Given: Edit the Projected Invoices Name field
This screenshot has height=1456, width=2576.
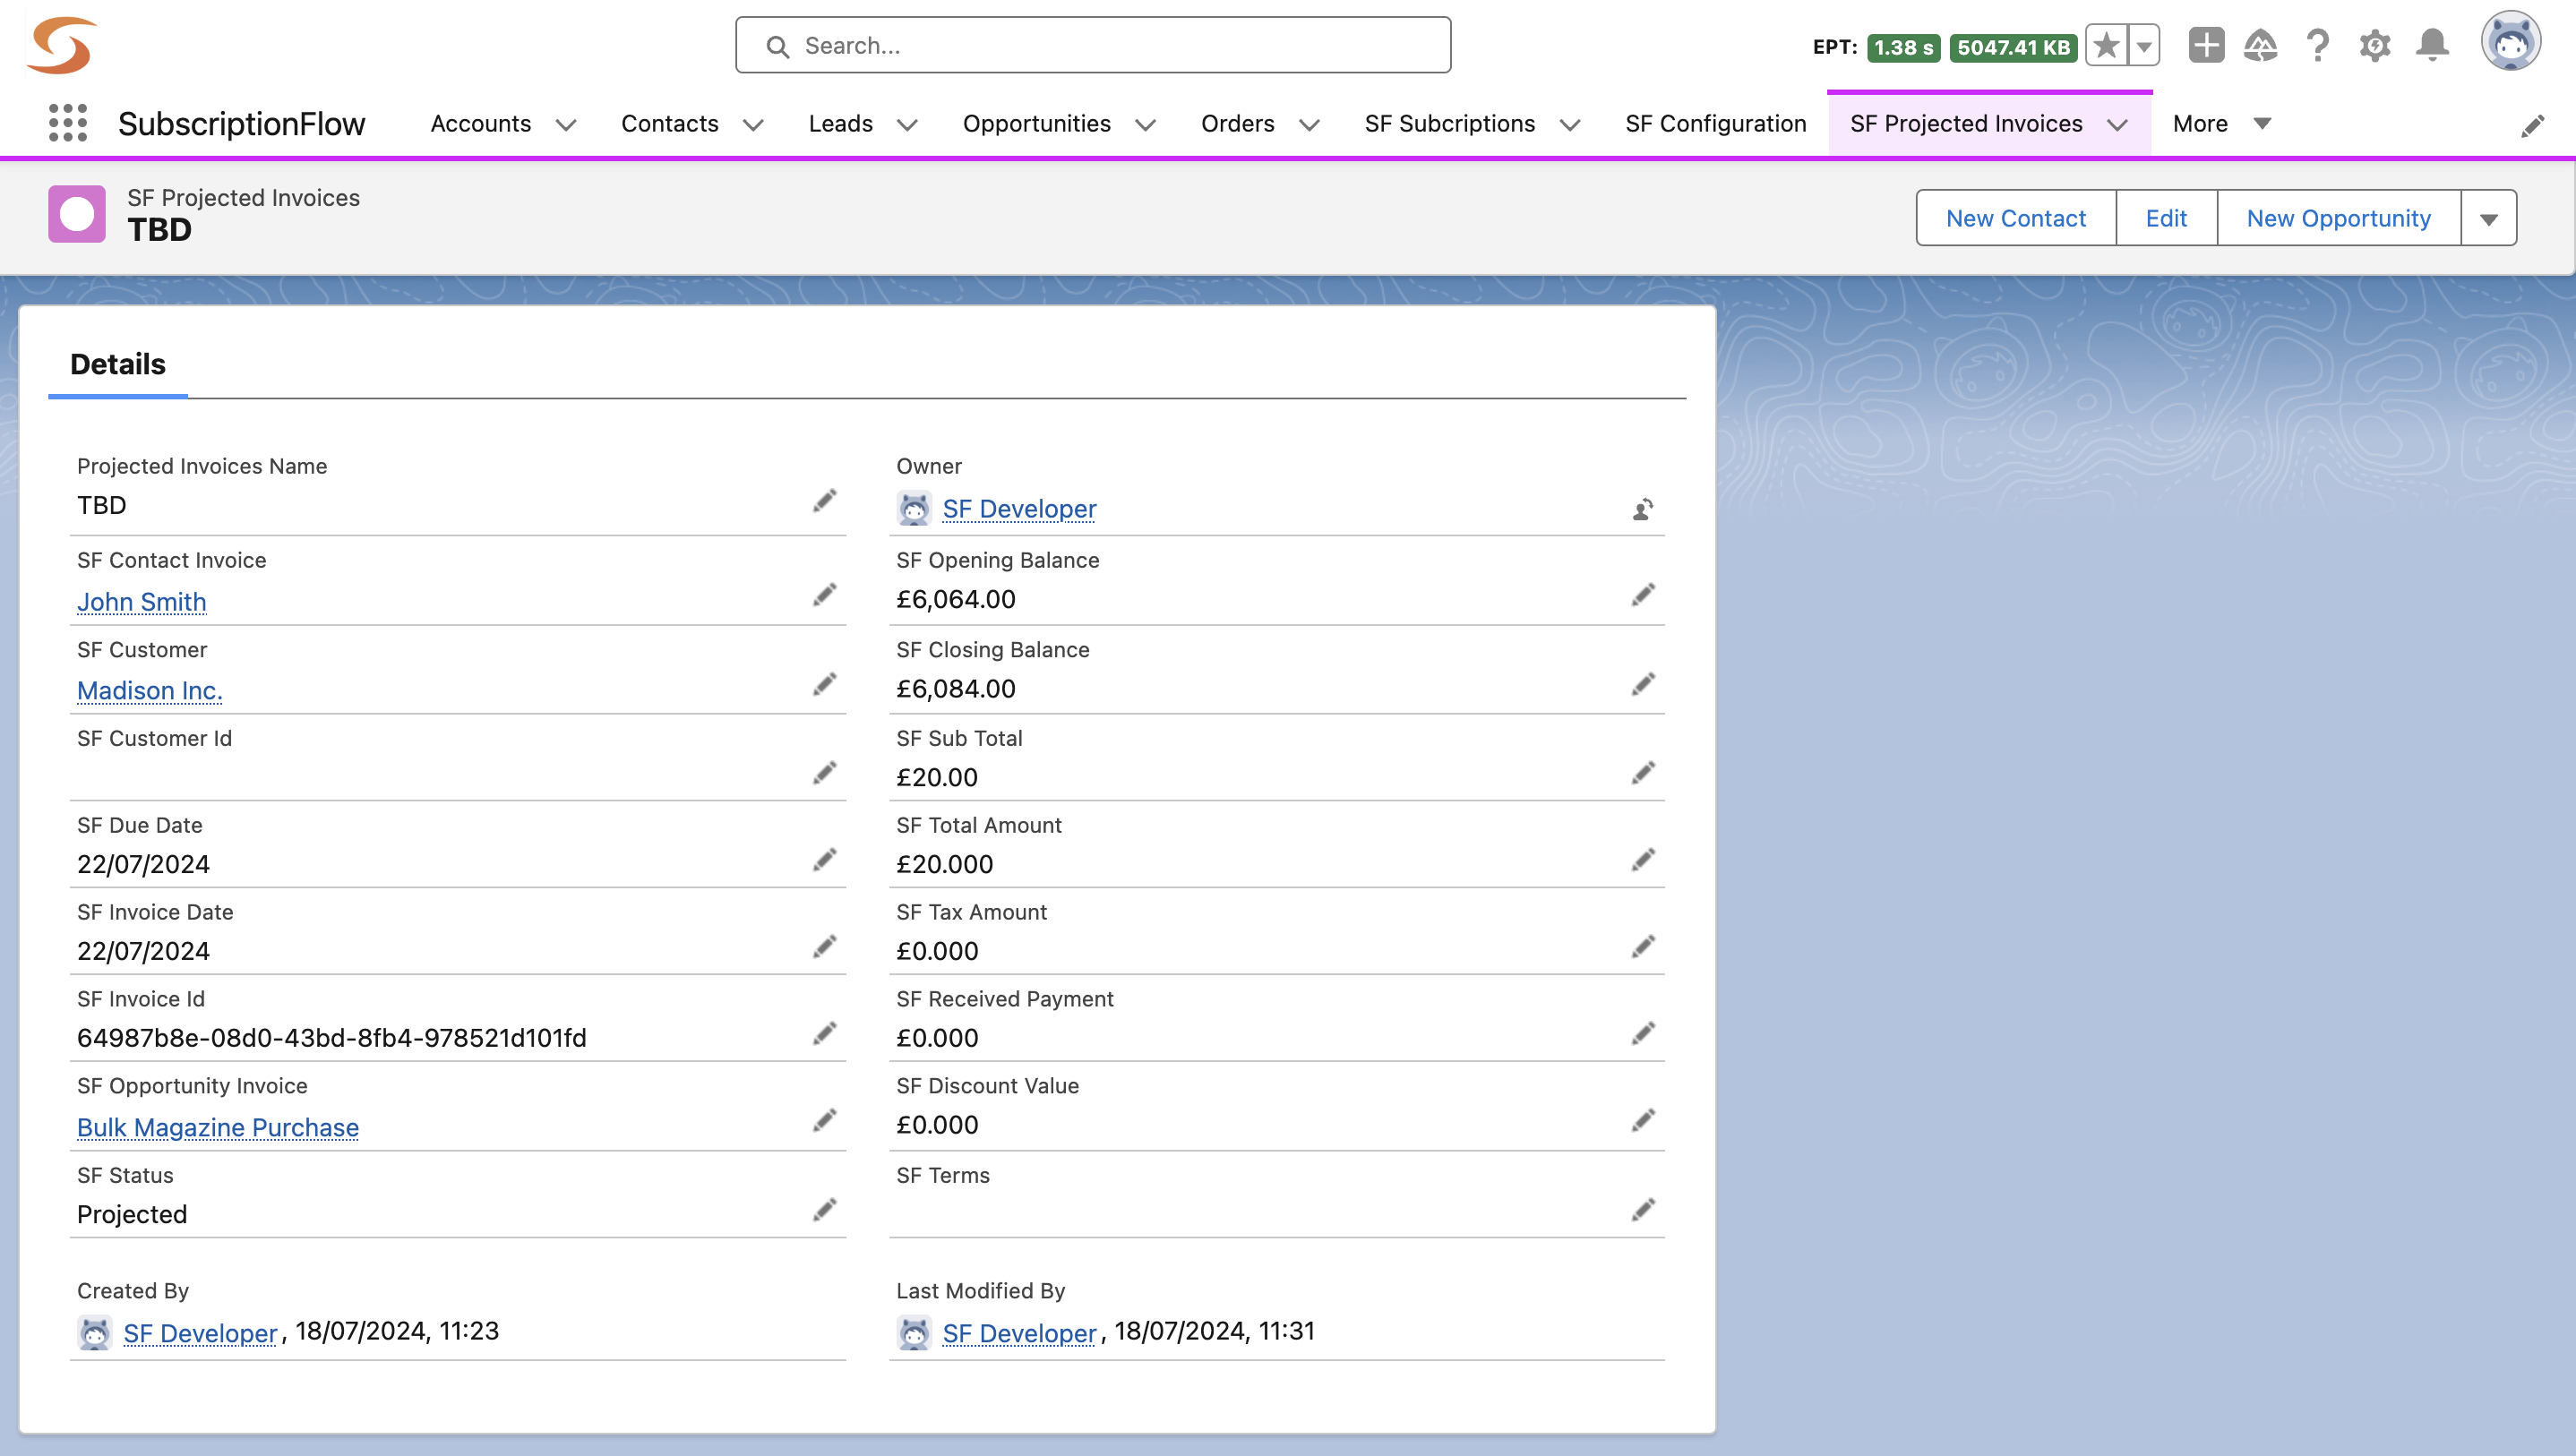Looking at the screenshot, I should [825, 501].
